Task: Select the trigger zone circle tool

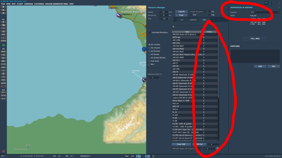Action: [3, 74]
